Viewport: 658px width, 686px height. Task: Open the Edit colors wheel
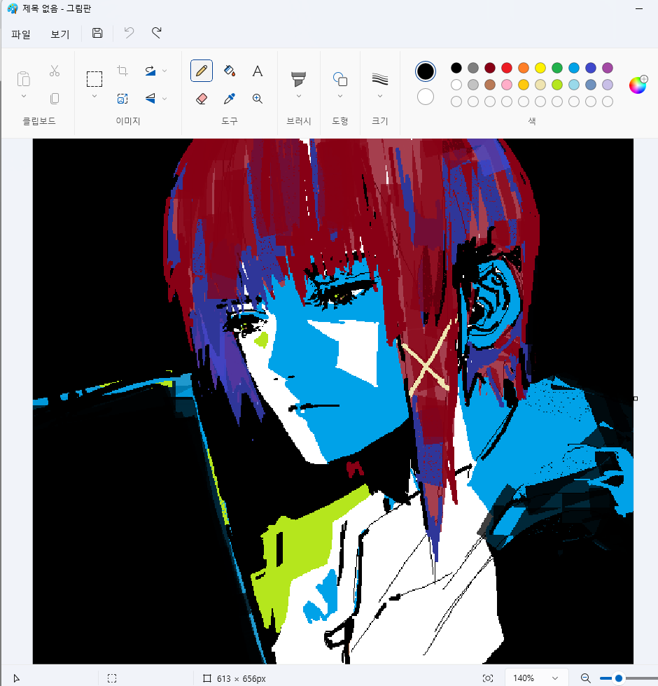(638, 85)
